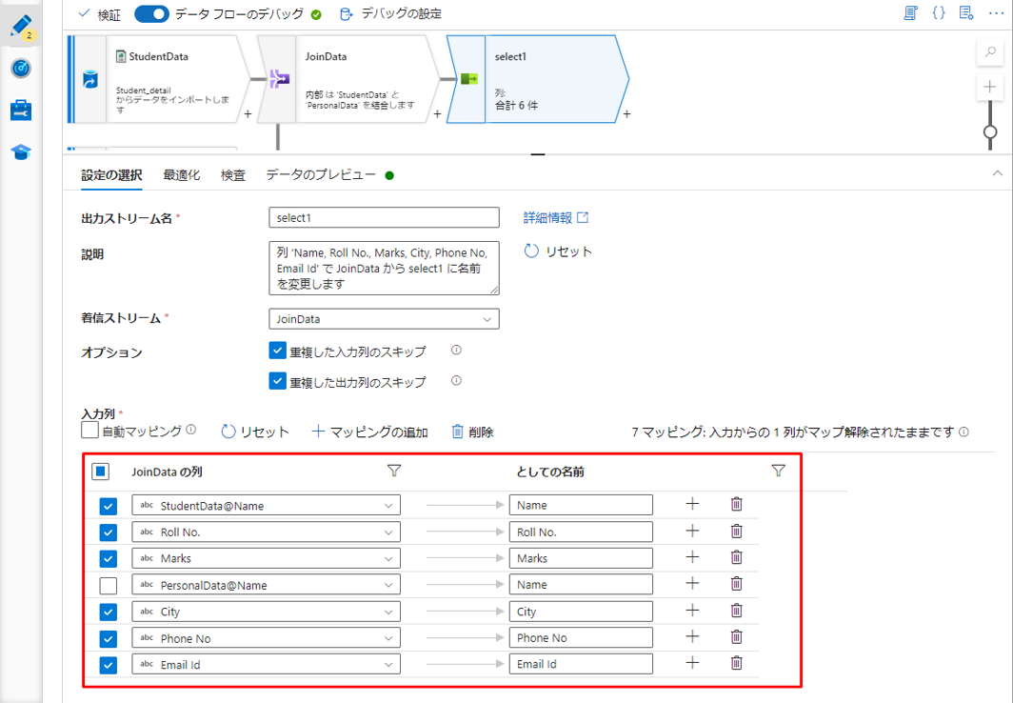The image size is (1013, 703).
Task: Click the canvas search magnifier icon
Action: (990, 53)
